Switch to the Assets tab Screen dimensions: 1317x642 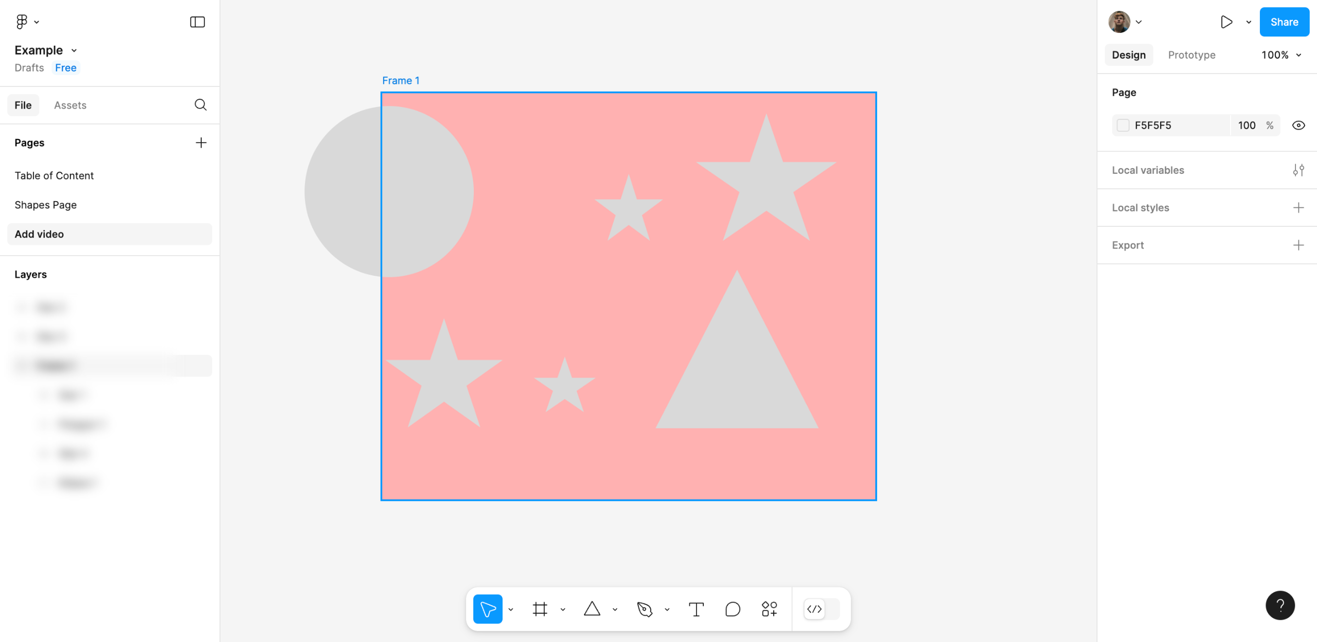[70, 105]
